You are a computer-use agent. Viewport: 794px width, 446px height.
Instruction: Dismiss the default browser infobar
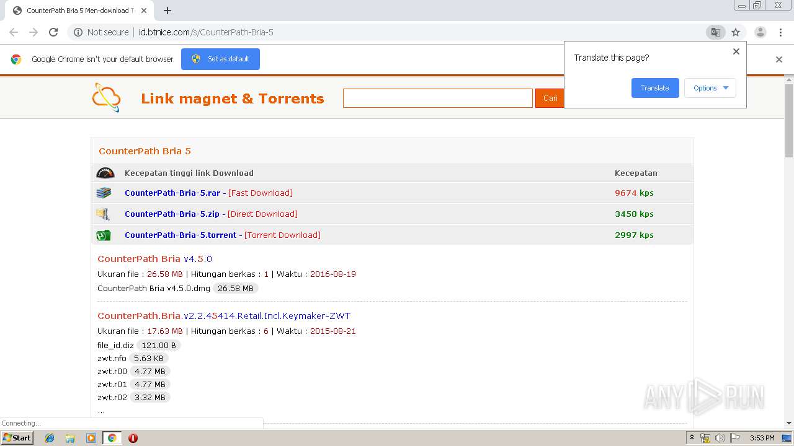779,59
